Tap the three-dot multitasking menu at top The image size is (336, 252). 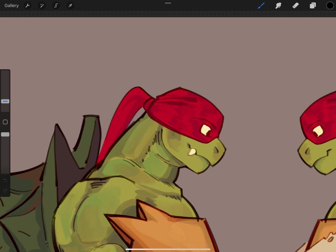168,3
